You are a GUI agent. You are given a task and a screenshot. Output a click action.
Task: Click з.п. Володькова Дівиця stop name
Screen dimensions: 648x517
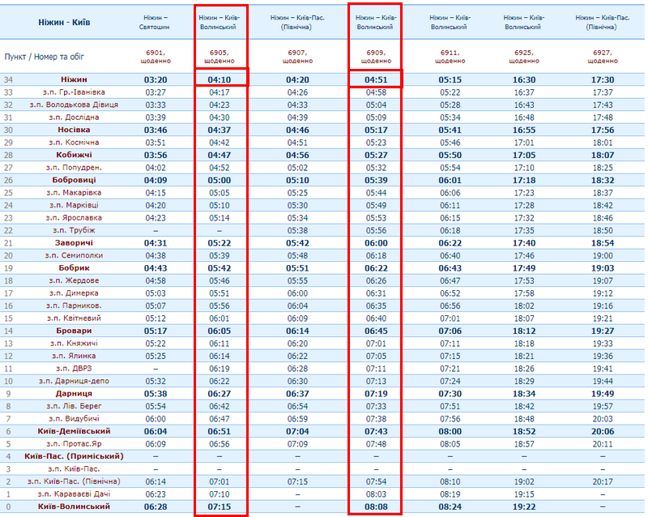[x=74, y=105]
